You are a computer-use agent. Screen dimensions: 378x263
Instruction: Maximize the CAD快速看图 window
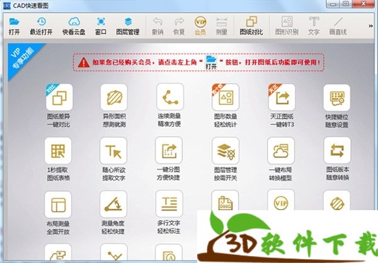[346, 4]
